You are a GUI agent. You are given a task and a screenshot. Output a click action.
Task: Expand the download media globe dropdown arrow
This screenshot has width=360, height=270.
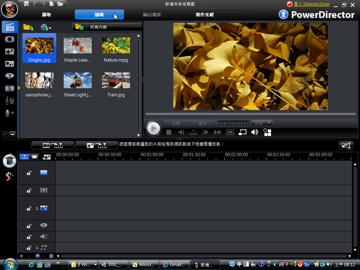(50, 28)
